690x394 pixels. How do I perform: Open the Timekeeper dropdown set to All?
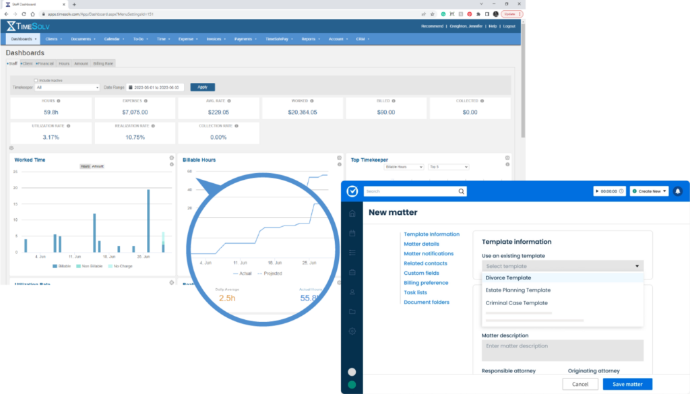[67, 87]
